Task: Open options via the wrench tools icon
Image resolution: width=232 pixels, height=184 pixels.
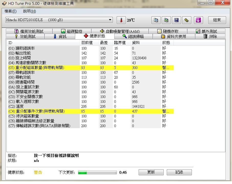Action: pyautogui.click(x=186, y=20)
